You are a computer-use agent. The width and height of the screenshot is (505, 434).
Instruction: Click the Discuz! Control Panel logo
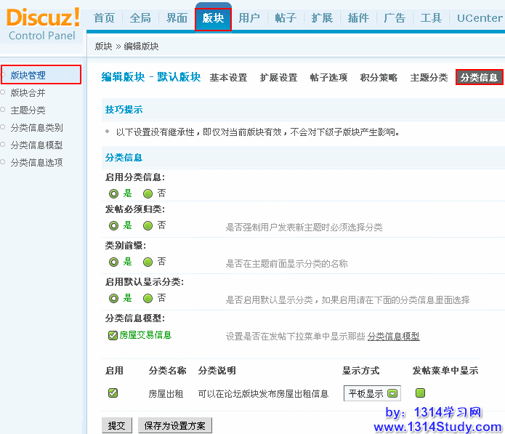[43, 23]
